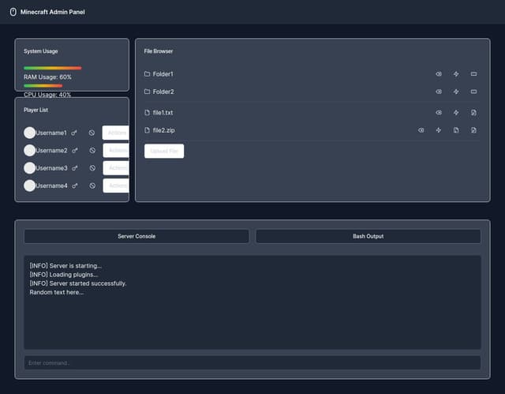Click the '[INFO] Server started successfully.' line

click(x=78, y=283)
